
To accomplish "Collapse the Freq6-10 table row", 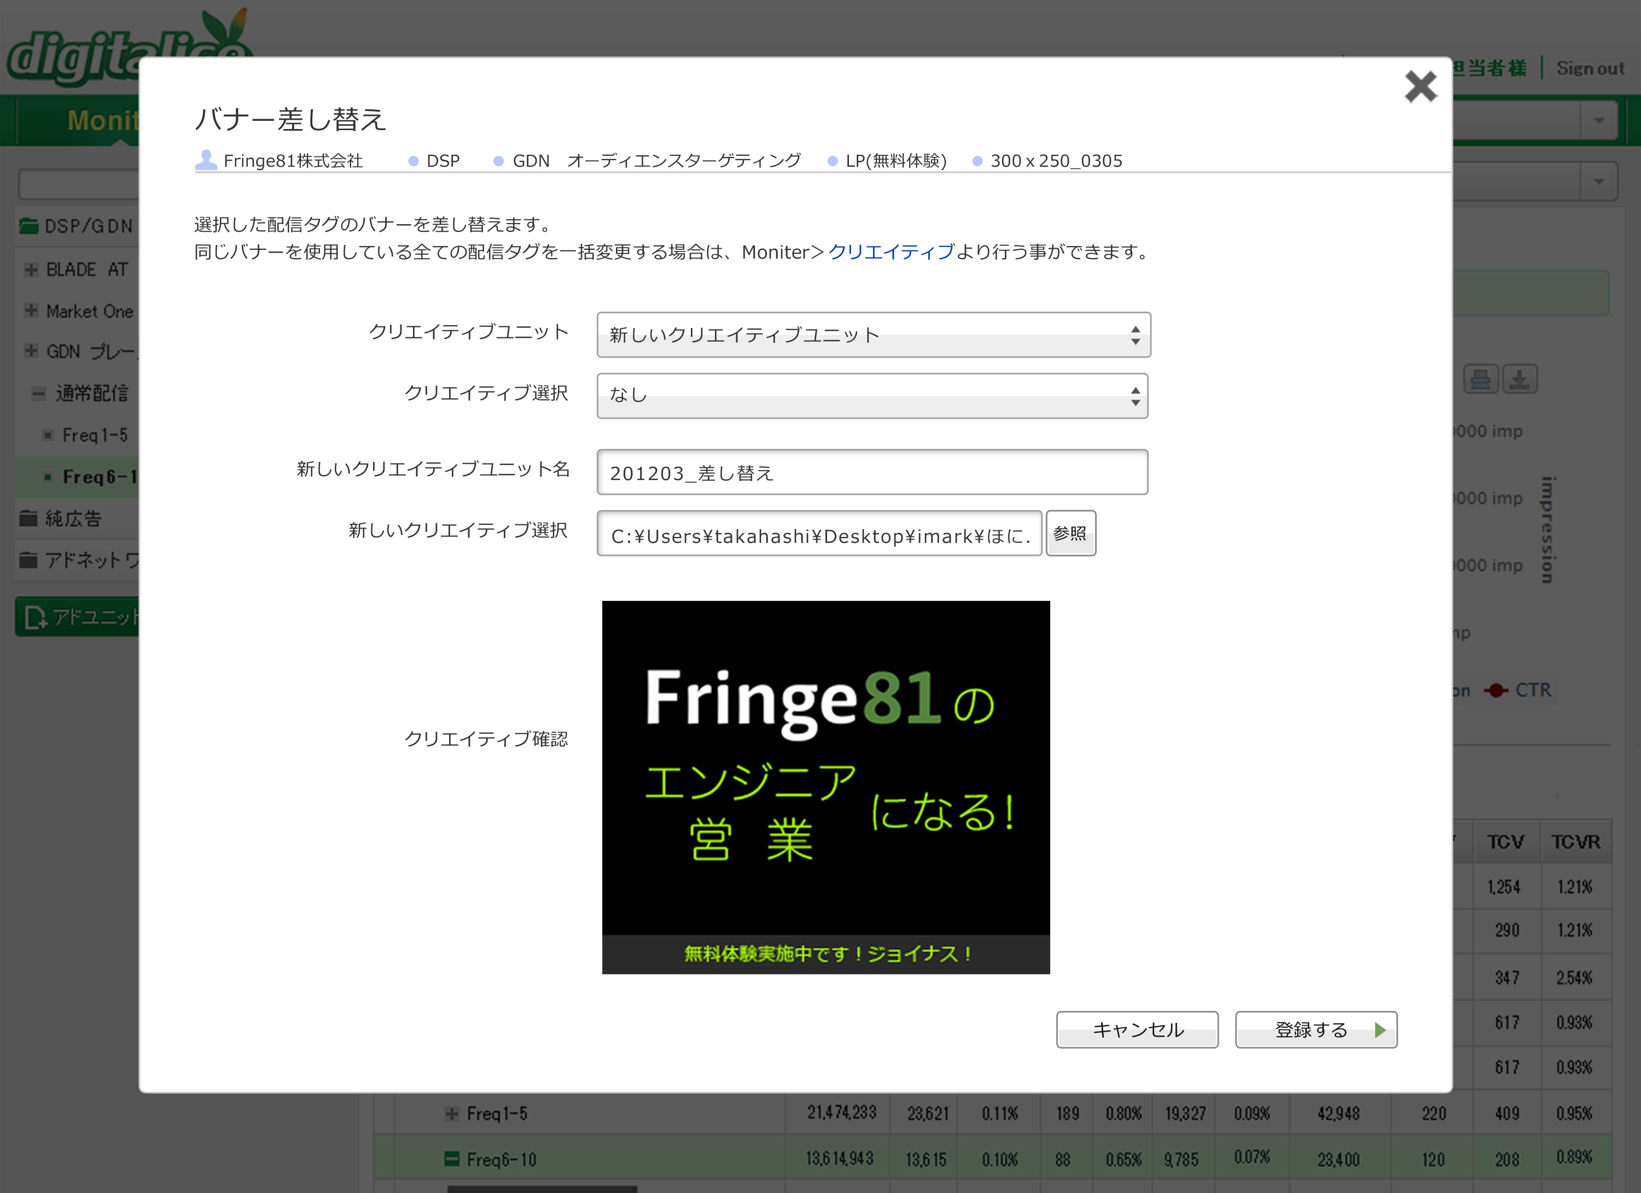I will tap(451, 1159).
